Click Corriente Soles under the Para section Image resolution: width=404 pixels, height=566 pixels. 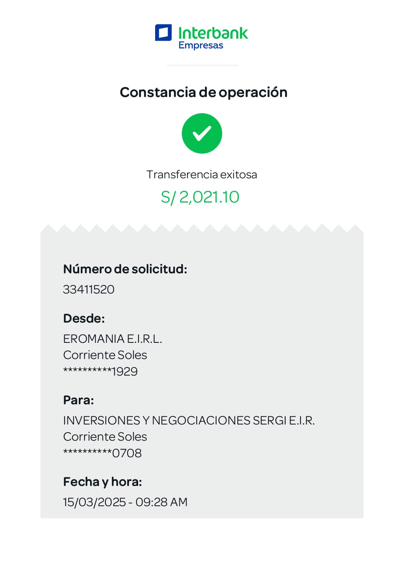(105, 437)
